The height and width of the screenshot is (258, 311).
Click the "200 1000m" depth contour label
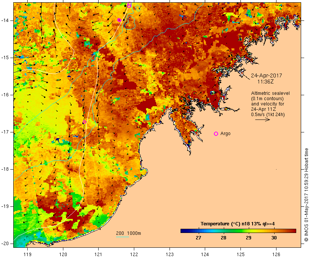pos(129,233)
